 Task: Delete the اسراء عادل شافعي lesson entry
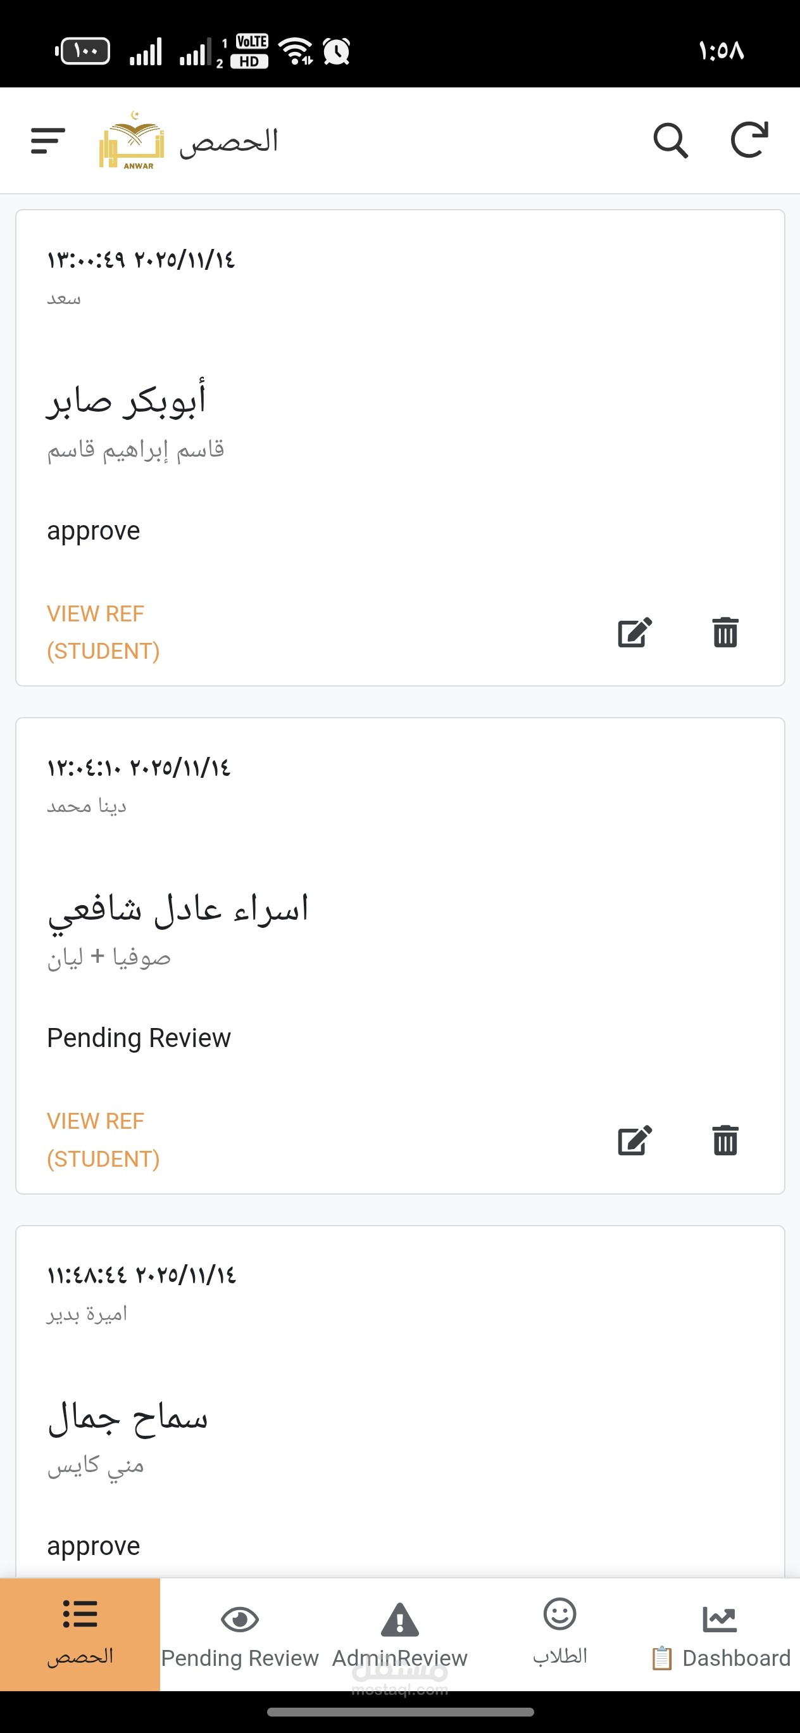coord(725,1140)
